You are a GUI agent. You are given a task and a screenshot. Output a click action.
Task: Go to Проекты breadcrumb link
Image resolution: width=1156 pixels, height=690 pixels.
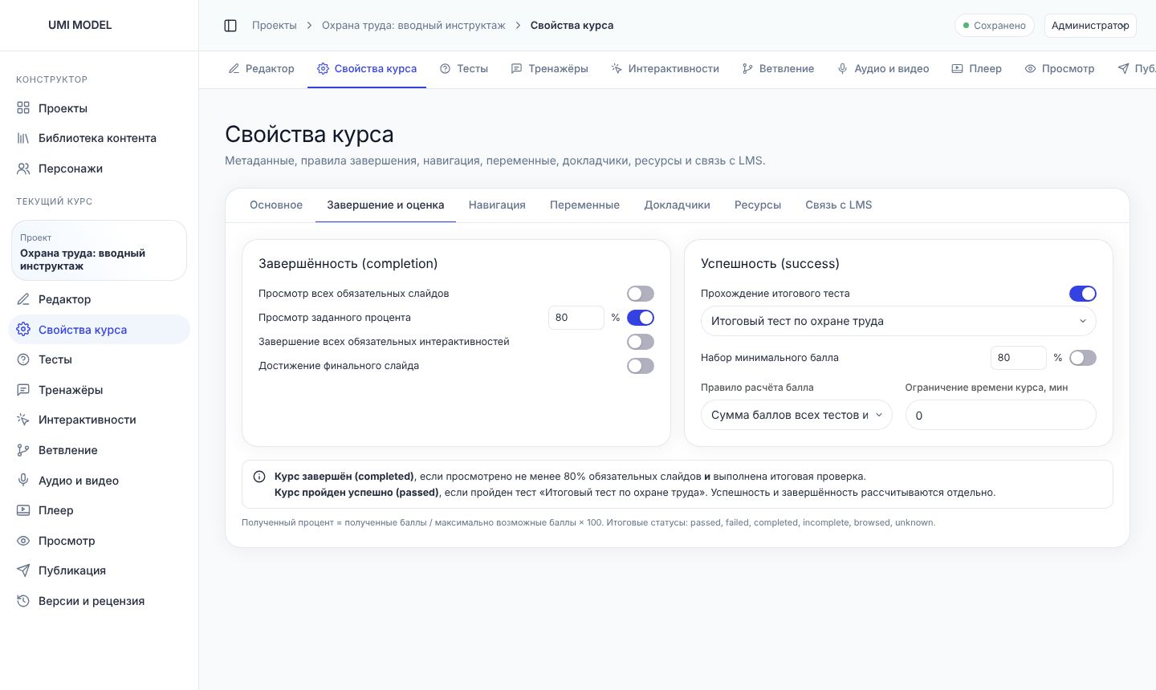coord(275,26)
